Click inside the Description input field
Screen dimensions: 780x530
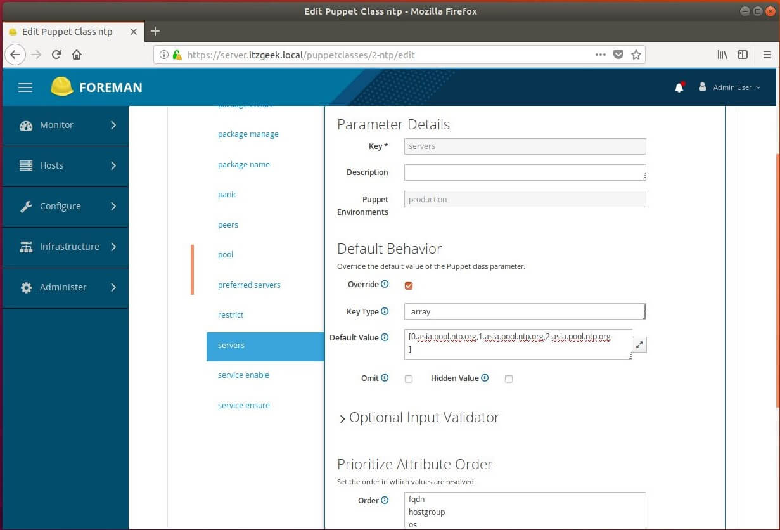tap(525, 172)
